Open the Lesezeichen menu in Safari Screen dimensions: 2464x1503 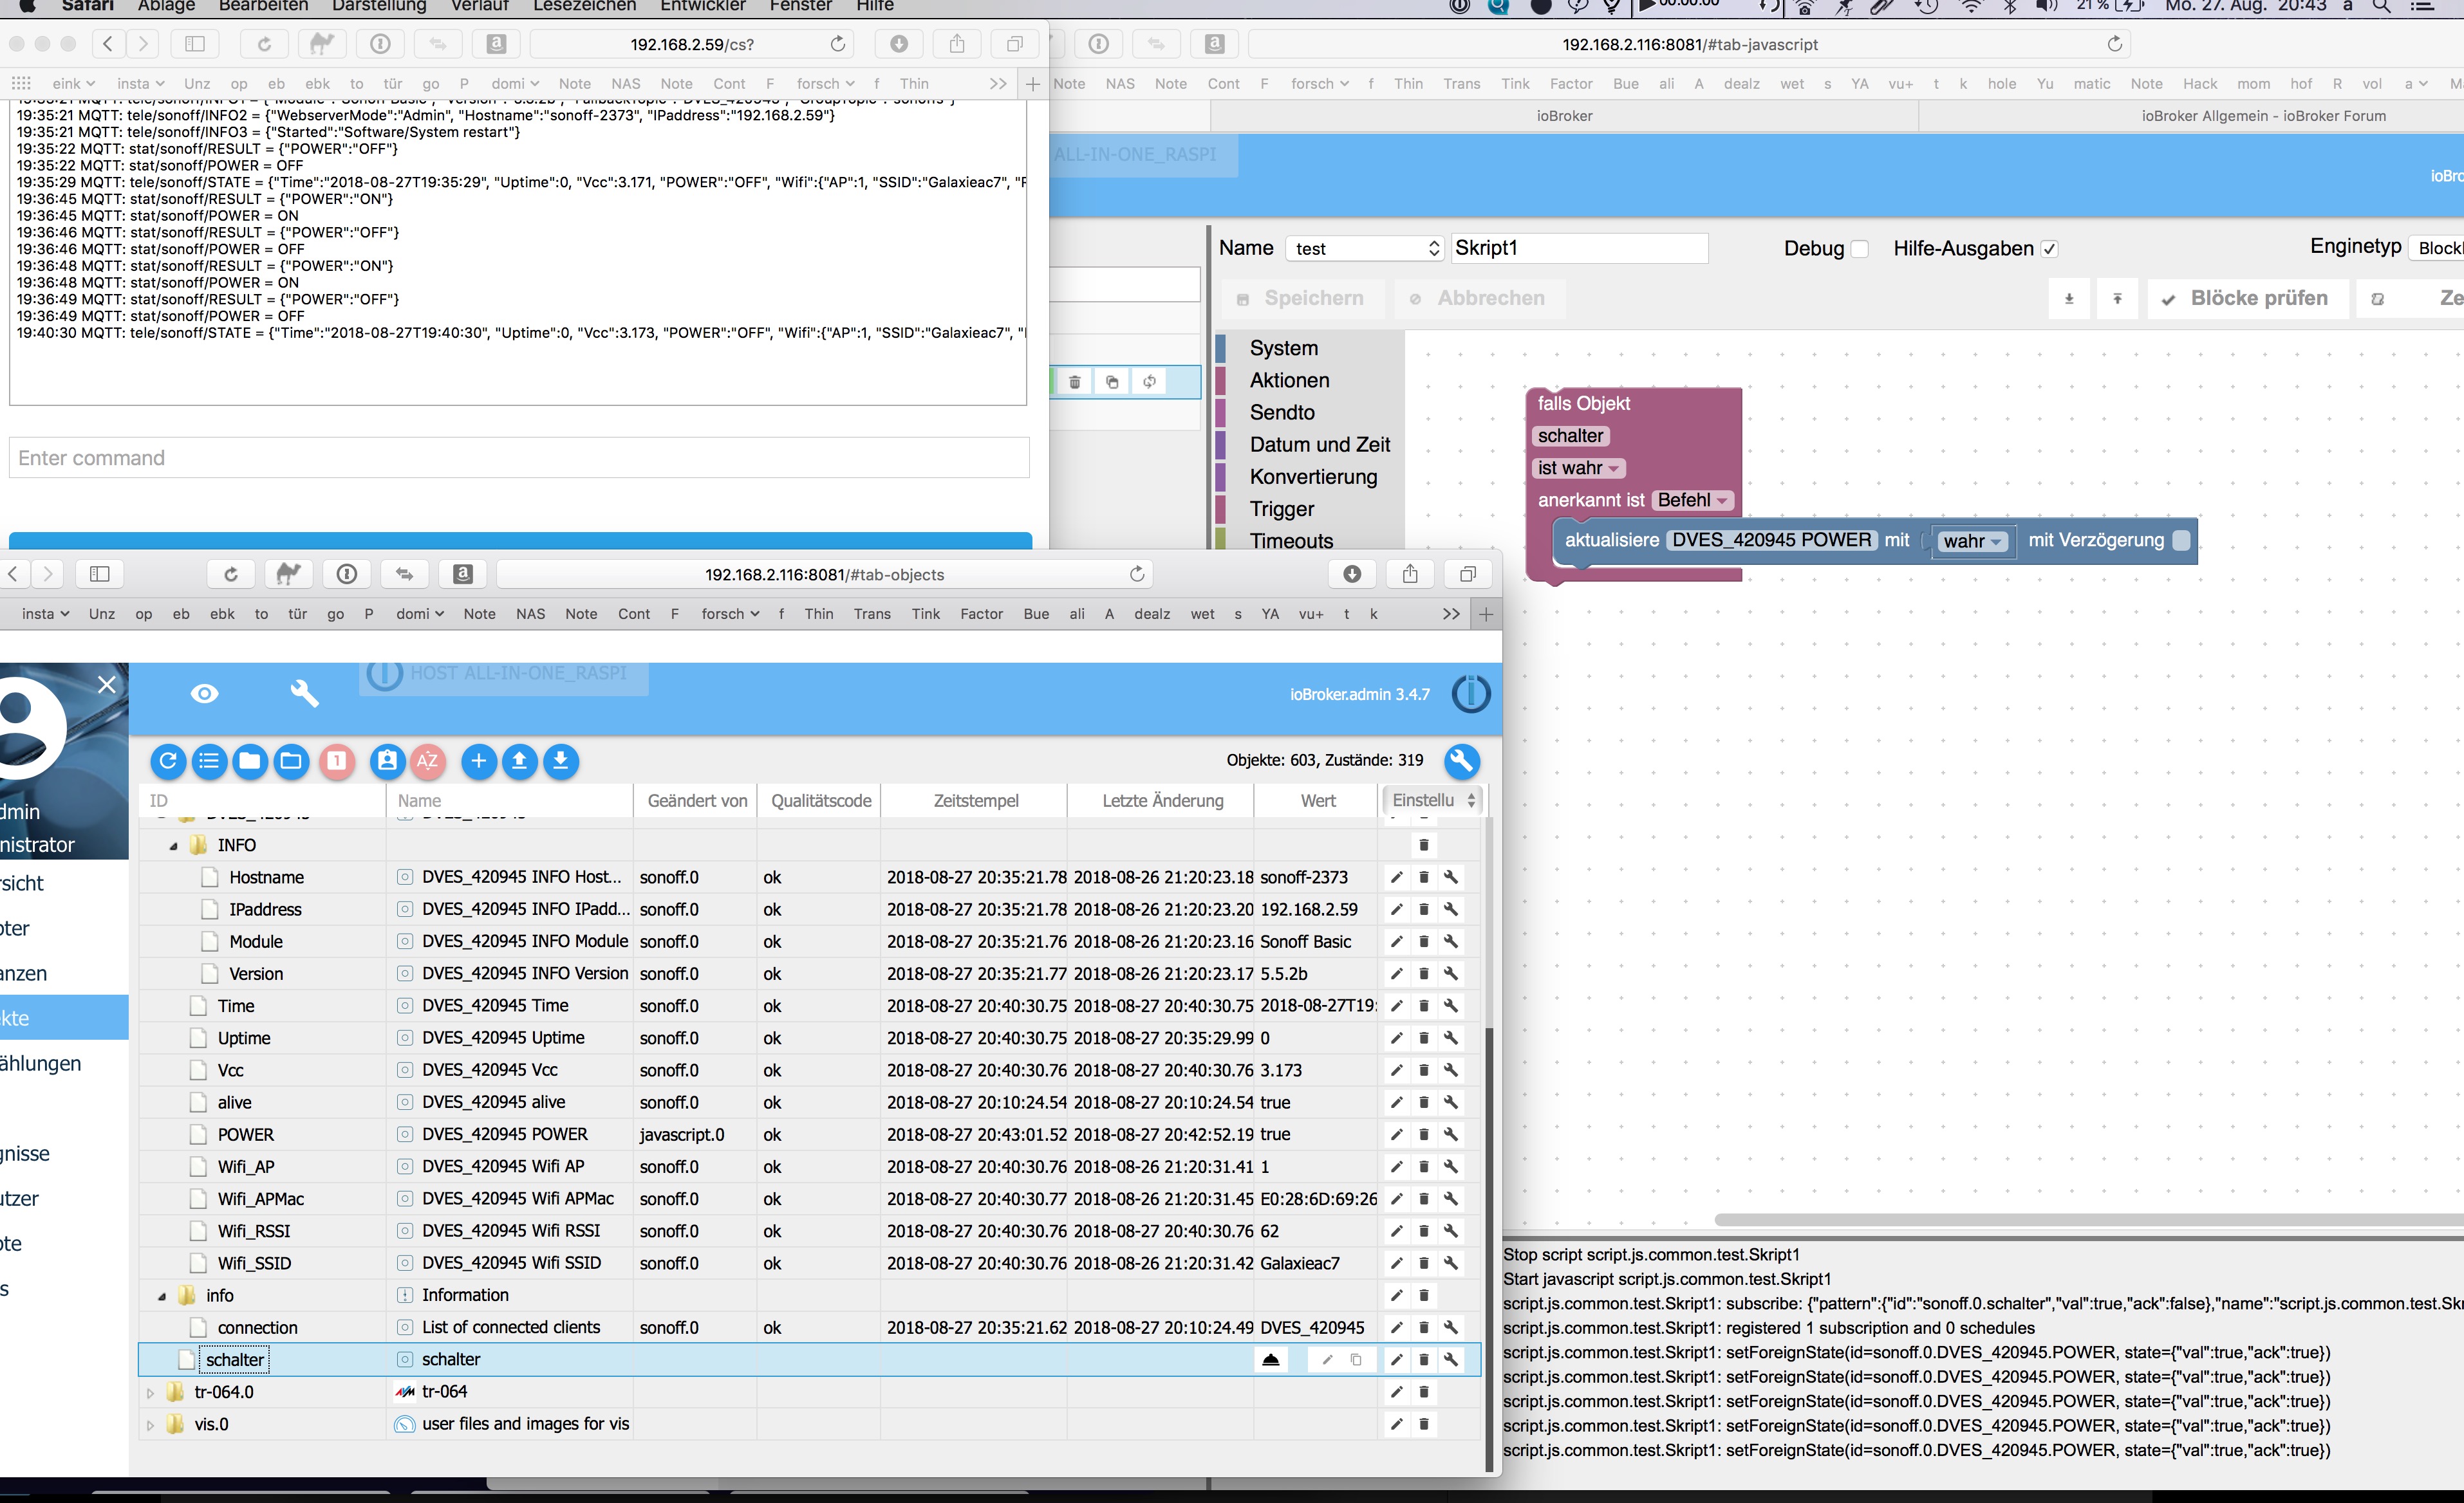[584, 6]
